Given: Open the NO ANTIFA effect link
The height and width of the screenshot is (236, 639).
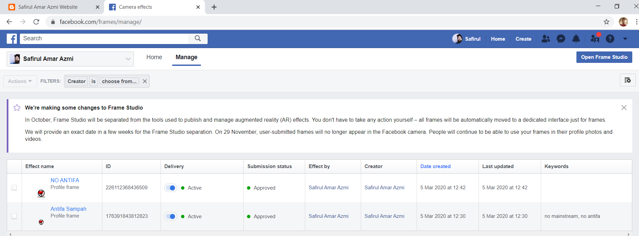Looking at the screenshot, I should click(65, 180).
